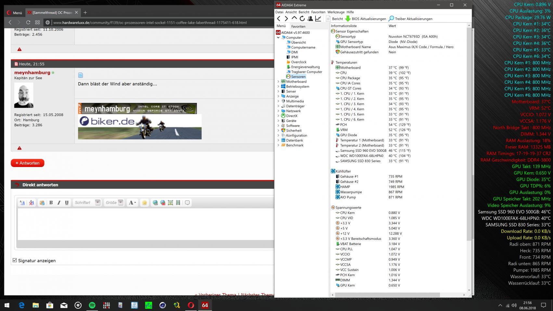Expand the Netzwerk tree node
Image resolution: width=553 pixels, height=311 pixels.
tap(278, 111)
